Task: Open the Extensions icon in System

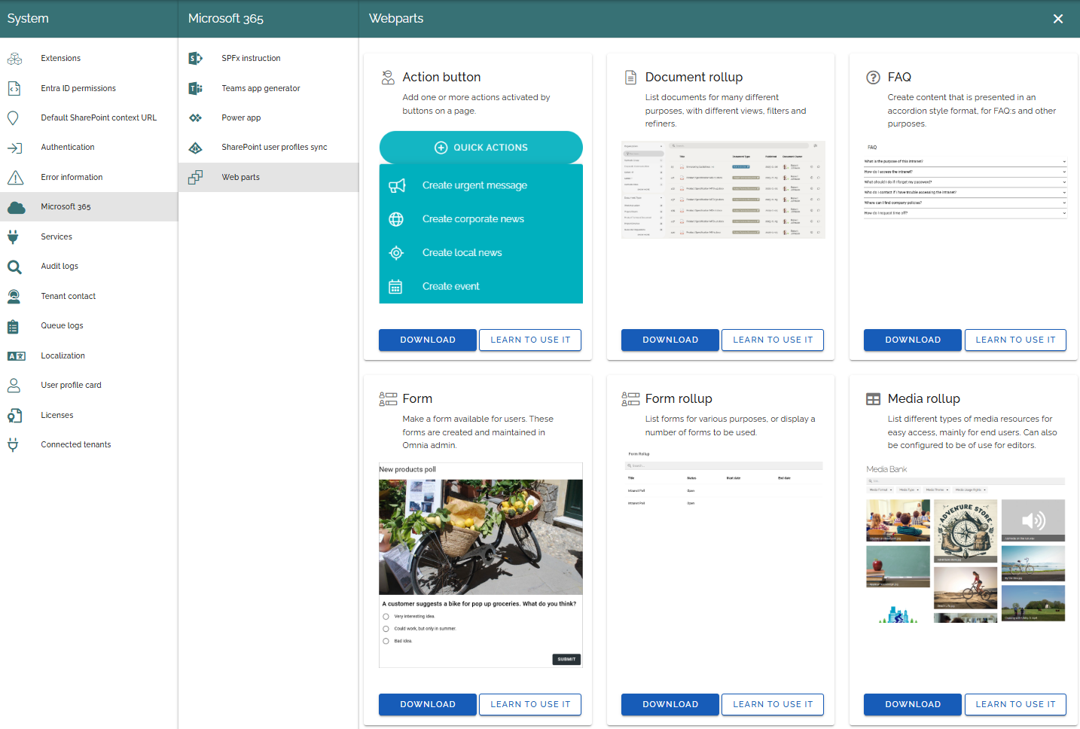Action: point(14,58)
